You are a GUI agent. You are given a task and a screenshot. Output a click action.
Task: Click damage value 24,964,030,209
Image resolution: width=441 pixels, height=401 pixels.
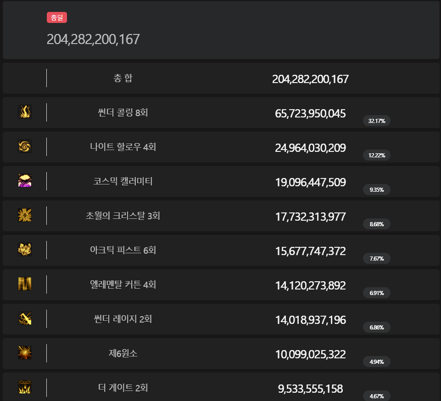(x=310, y=148)
